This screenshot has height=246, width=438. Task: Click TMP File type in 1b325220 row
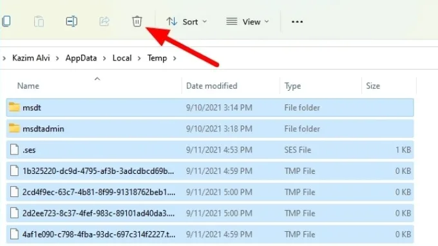300,171
